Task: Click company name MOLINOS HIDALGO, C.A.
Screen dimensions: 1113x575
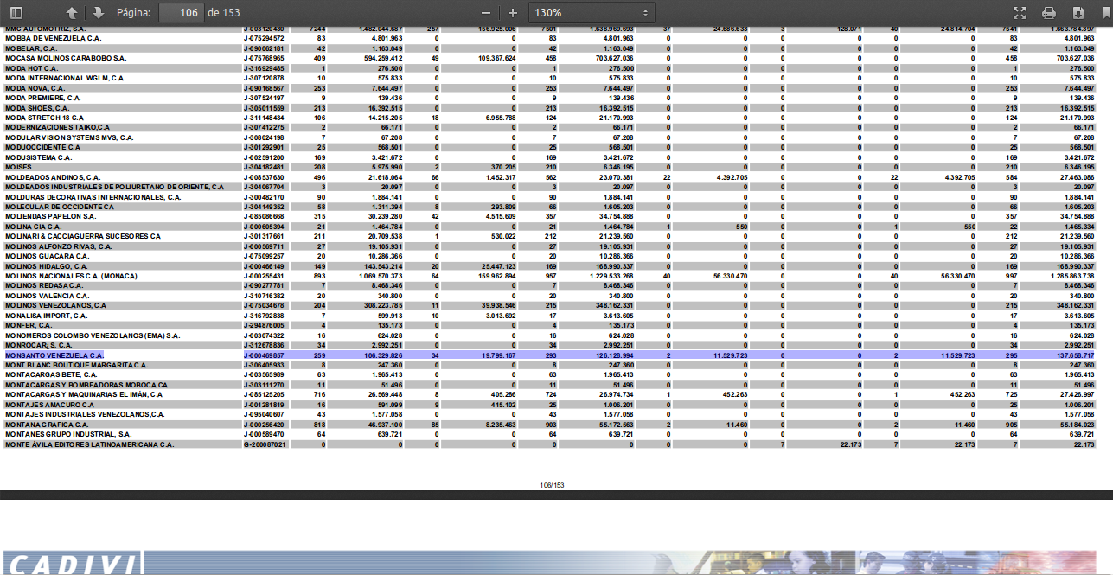Action: [47, 266]
